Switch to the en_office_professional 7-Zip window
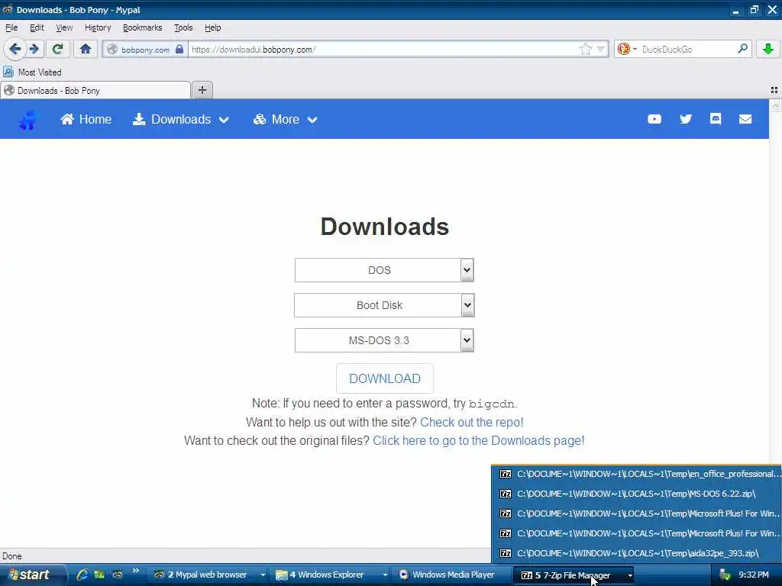Viewport: 782px width, 586px height. tap(637, 474)
